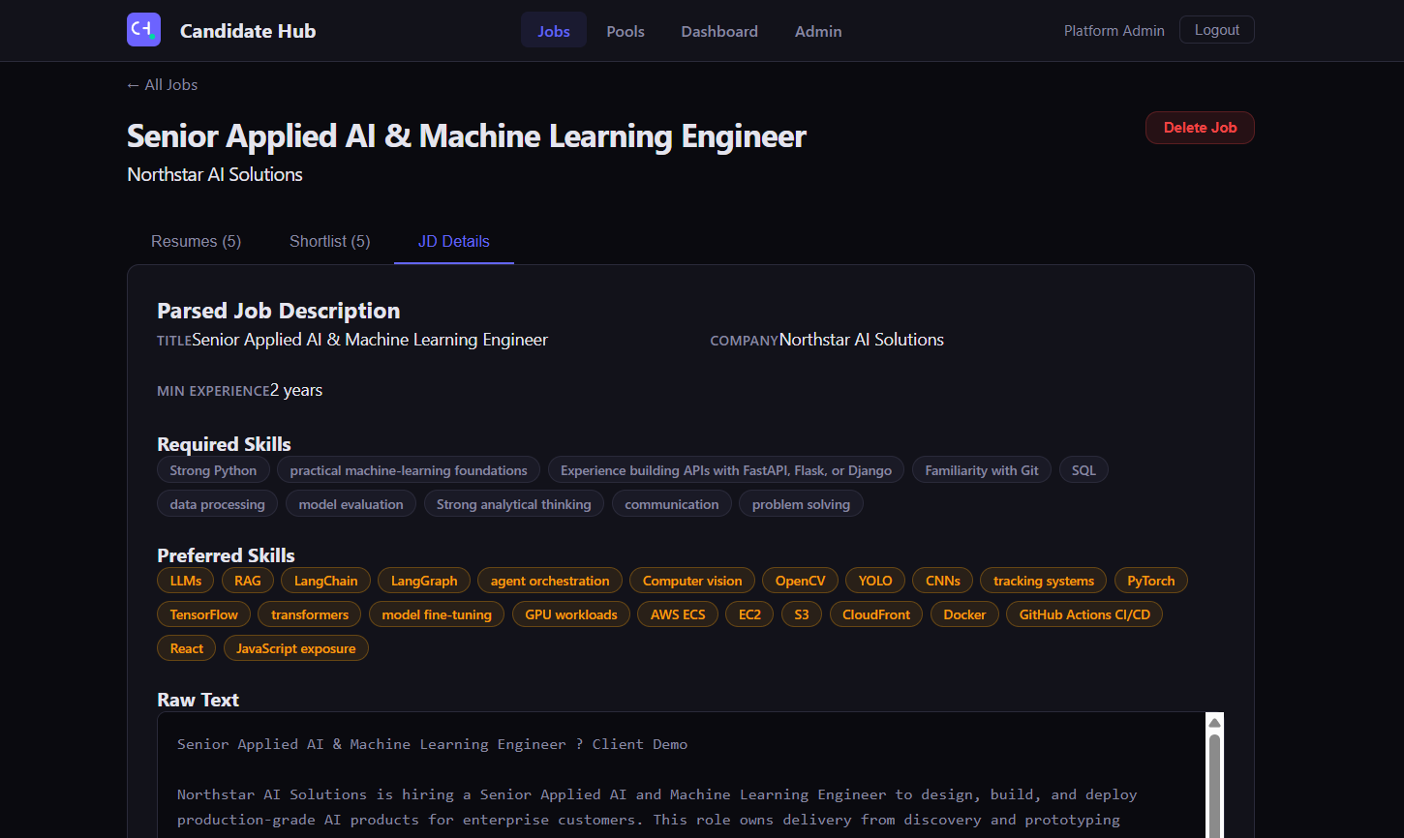Image resolution: width=1404 pixels, height=838 pixels.
Task: Click the Platform Admin user label
Action: (1114, 31)
